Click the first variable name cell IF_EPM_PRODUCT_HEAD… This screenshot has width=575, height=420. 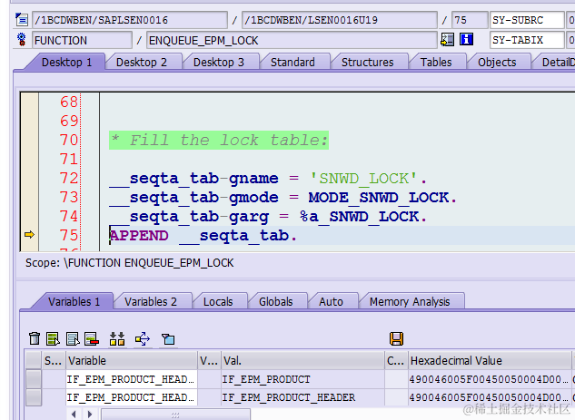(132, 379)
